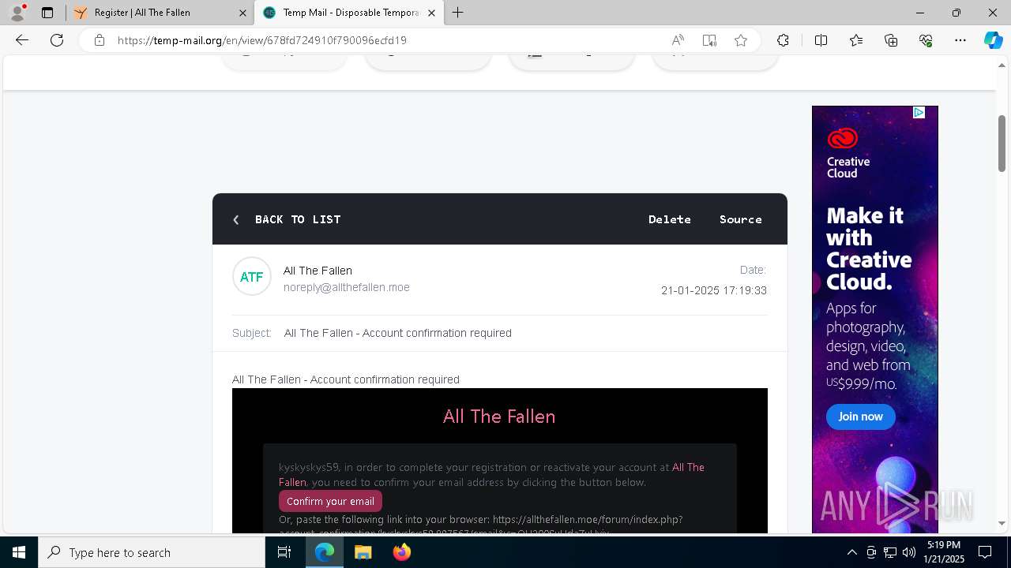This screenshot has width=1011, height=568.
Task: Open a new browser tab
Action: [458, 13]
